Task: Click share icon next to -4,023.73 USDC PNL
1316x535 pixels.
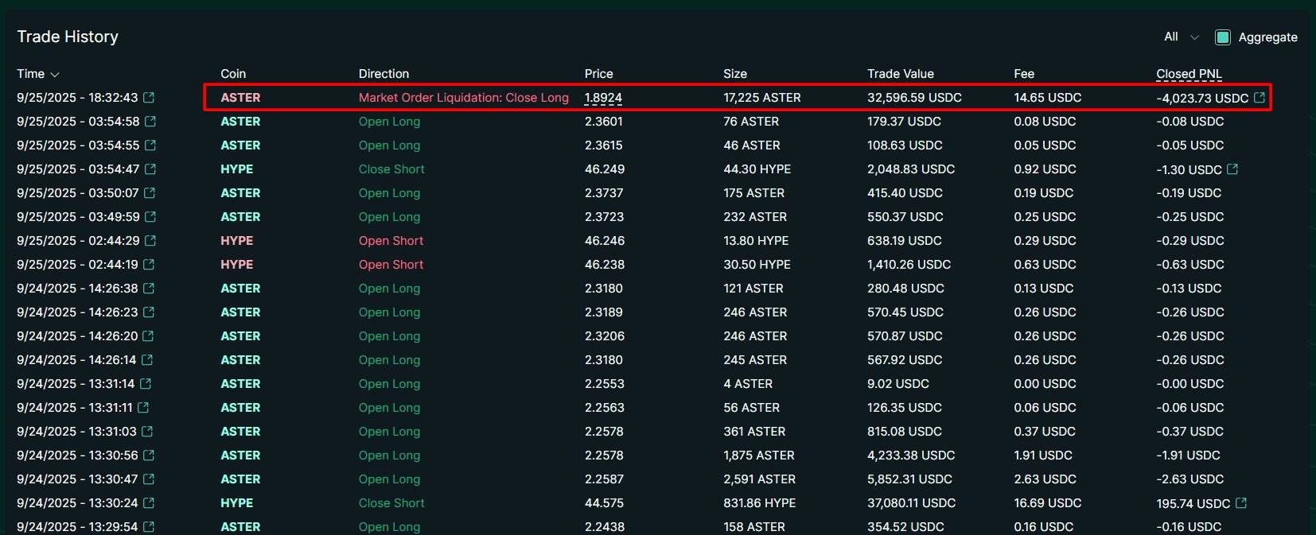Action: [1260, 98]
